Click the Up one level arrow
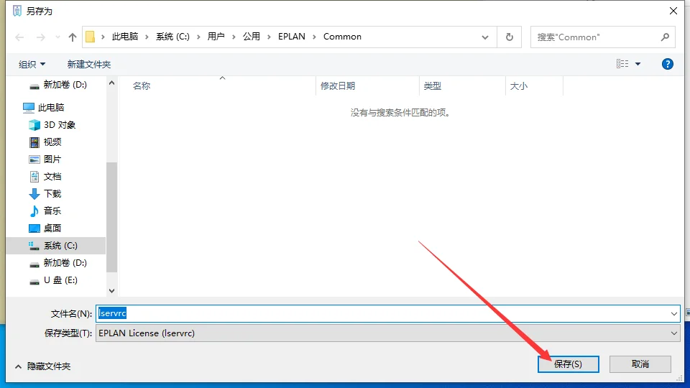 72,37
